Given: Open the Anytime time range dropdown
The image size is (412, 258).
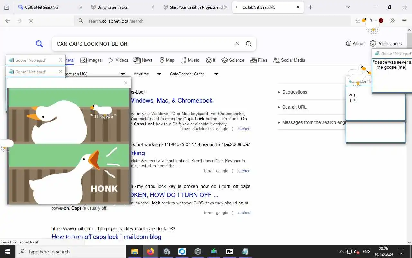Looking at the screenshot, I should tap(147, 74).
